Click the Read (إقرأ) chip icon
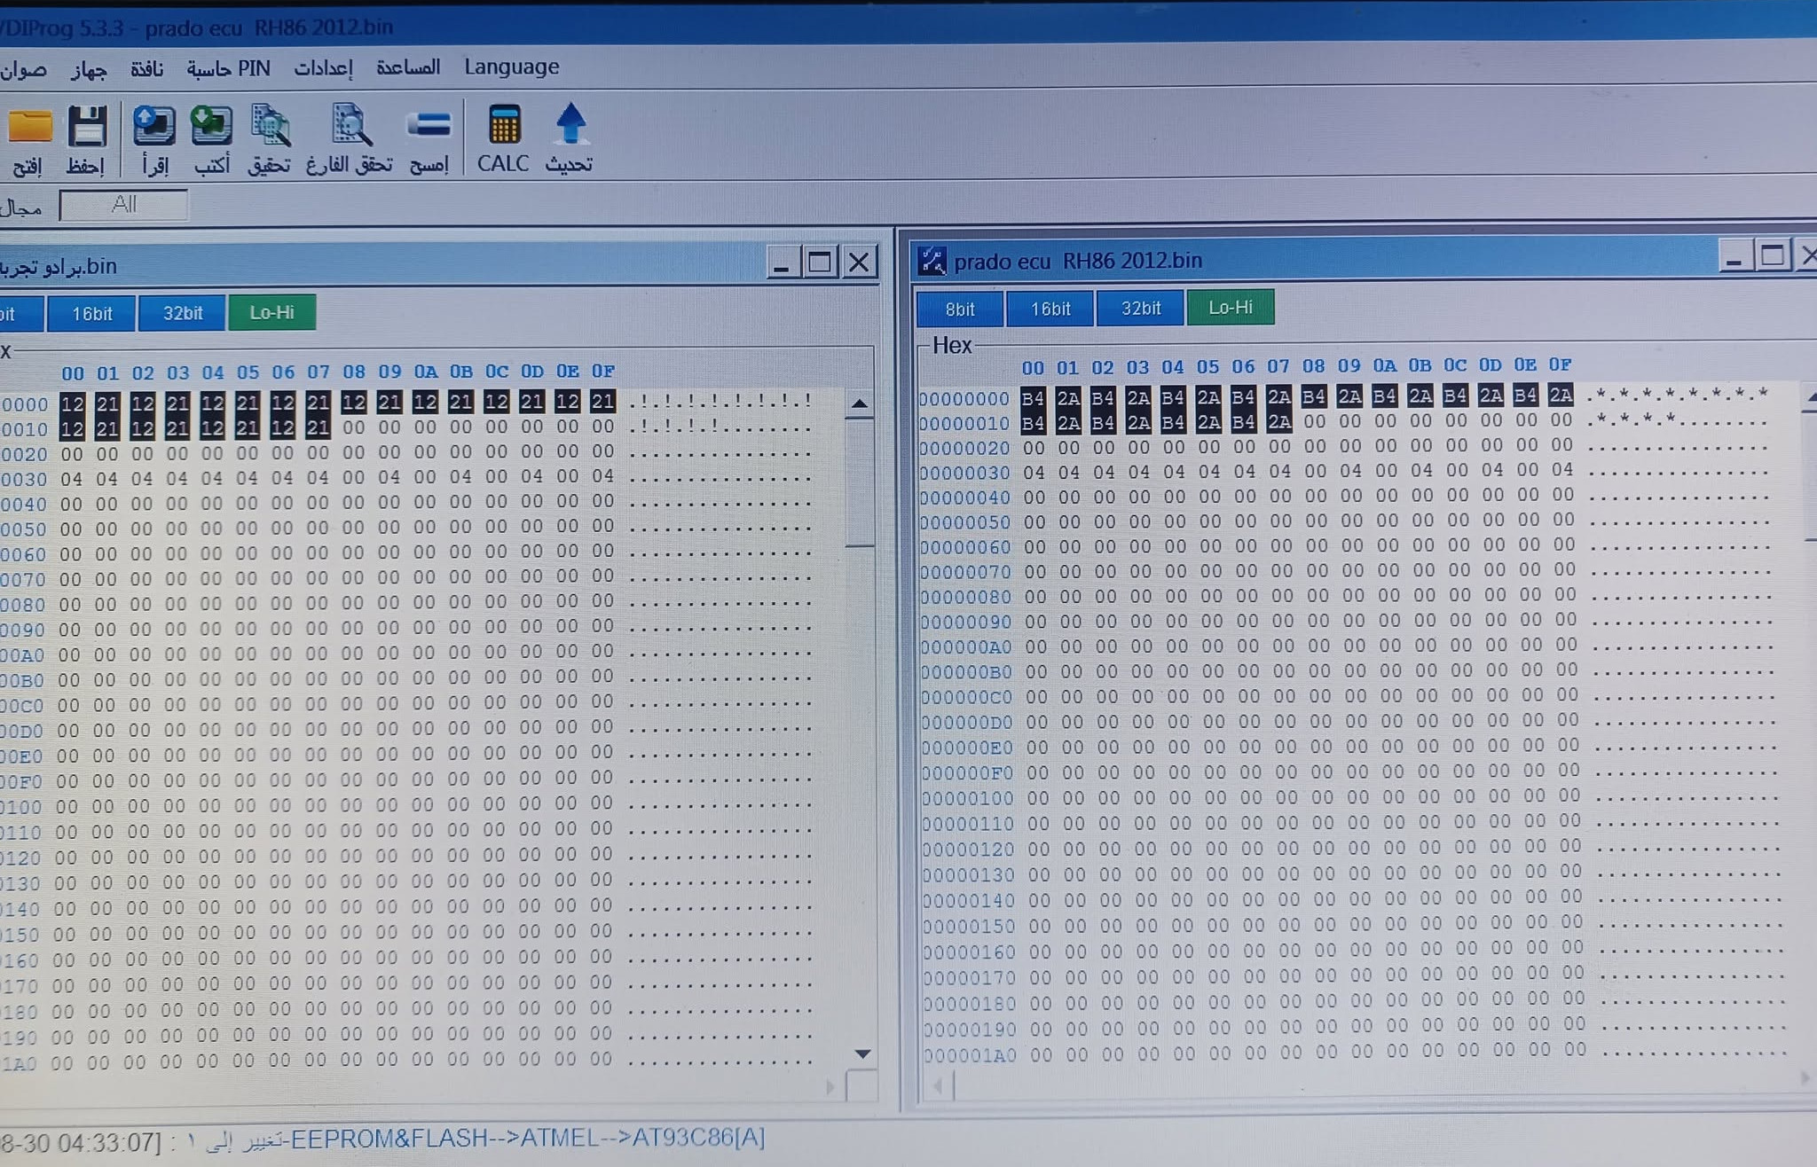 click(x=153, y=125)
